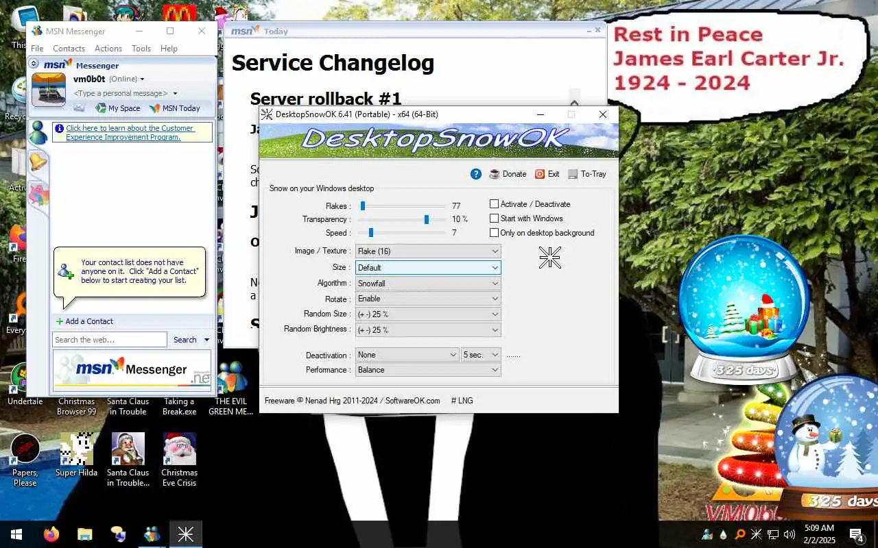
Task: Open the 5 sec. delay dropdown
Action: pos(482,355)
